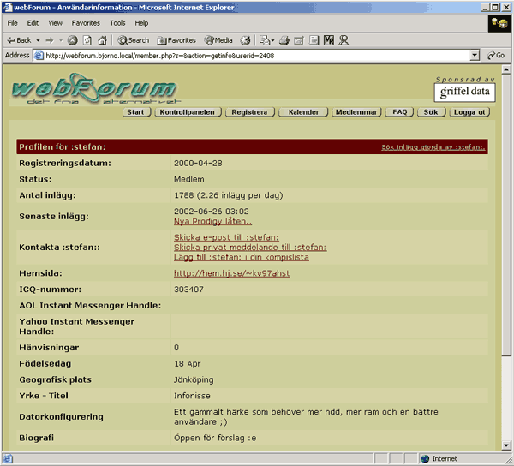
Task: Stop page loading with Stop icon
Action: 73,40
